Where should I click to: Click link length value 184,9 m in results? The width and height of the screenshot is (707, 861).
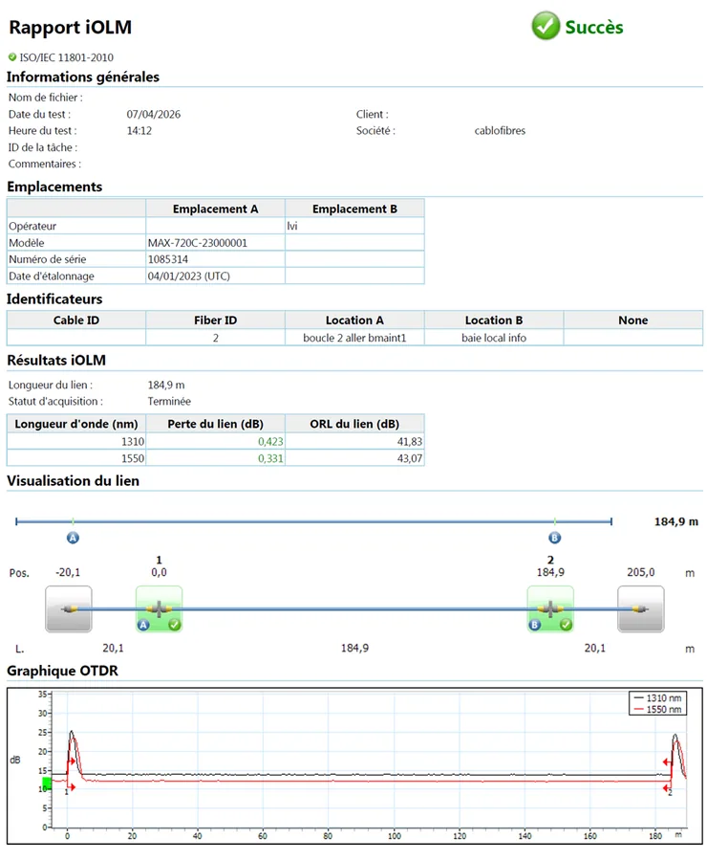tap(166, 385)
